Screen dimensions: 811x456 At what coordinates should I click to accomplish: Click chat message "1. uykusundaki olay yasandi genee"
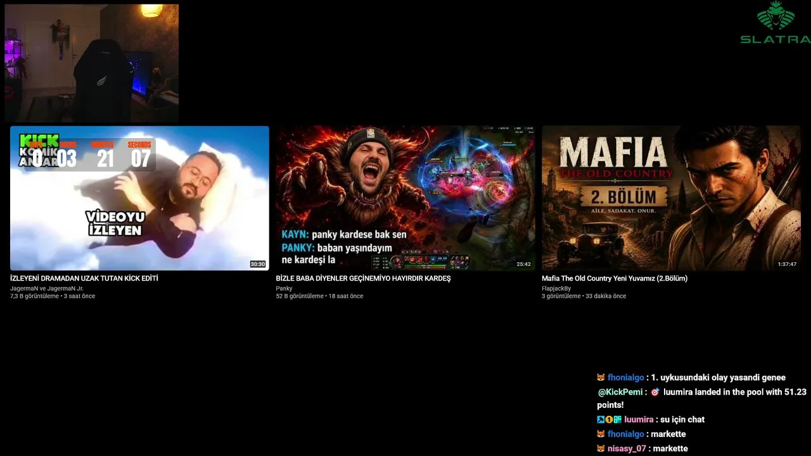click(x=718, y=377)
